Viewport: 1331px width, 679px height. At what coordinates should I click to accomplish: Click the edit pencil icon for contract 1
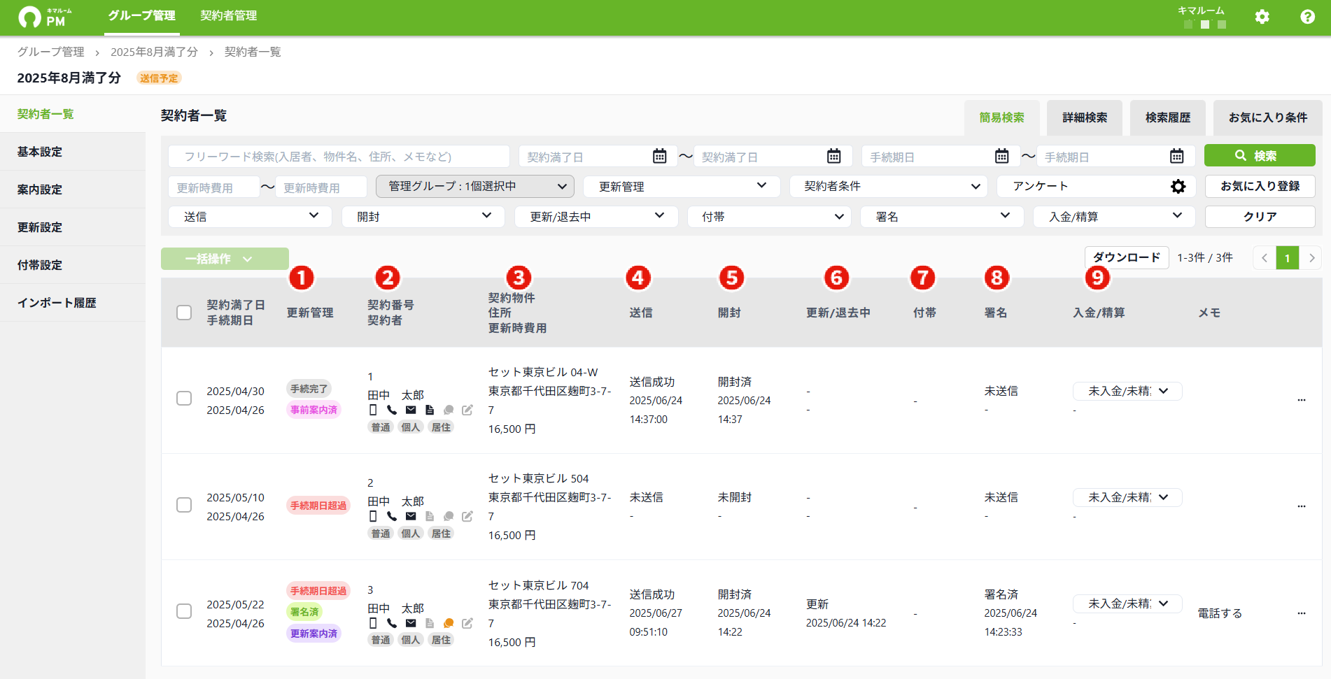(x=467, y=410)
